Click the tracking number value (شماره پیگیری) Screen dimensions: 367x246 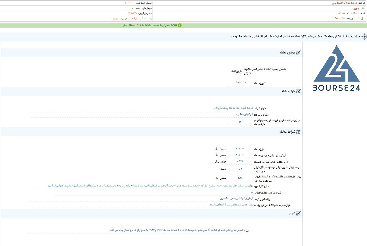132,13
